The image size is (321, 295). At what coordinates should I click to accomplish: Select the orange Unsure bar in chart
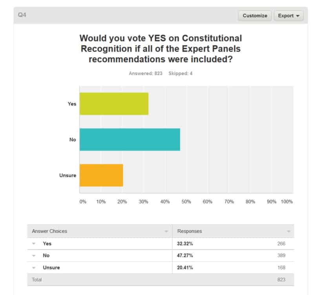[101, 175]
